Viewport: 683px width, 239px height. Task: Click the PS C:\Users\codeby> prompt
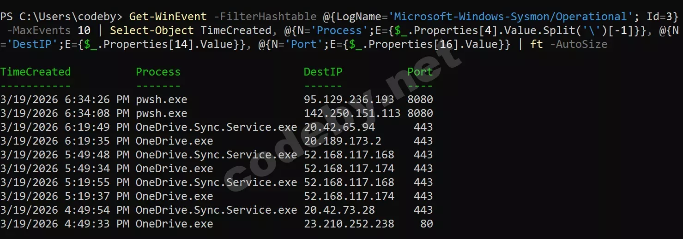61,17
